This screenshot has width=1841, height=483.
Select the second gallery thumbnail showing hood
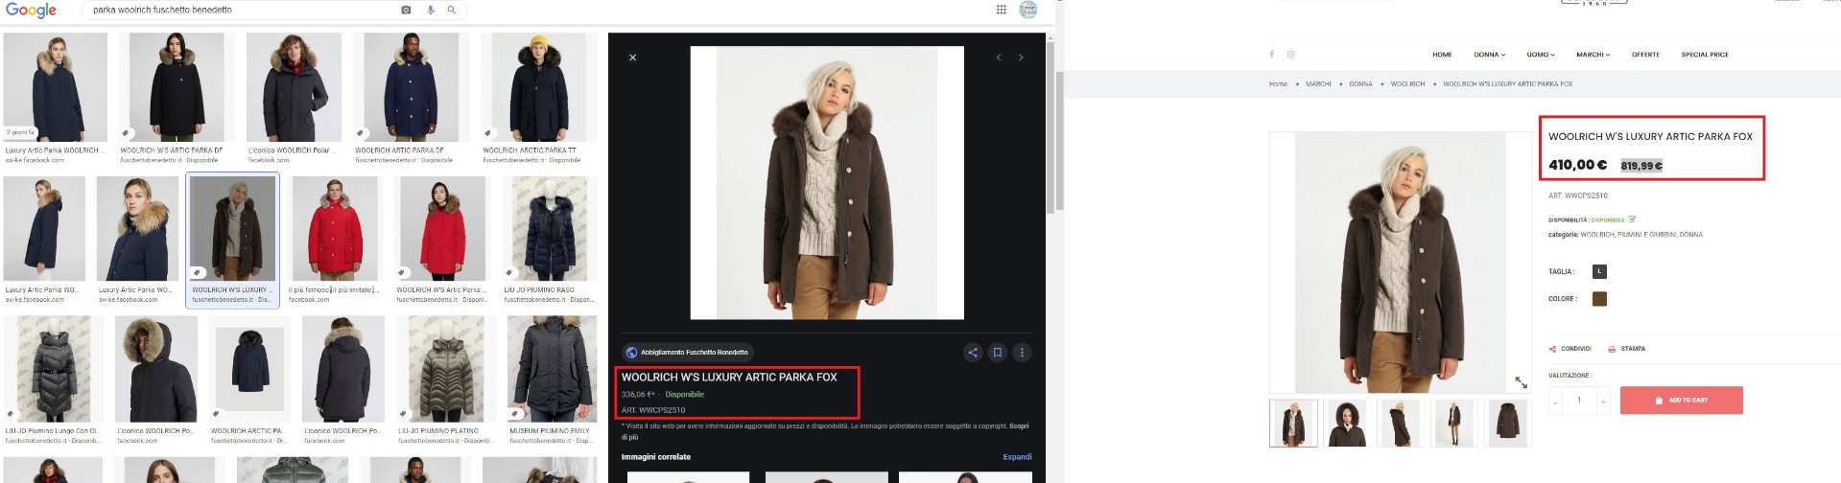coord(1347,424)
